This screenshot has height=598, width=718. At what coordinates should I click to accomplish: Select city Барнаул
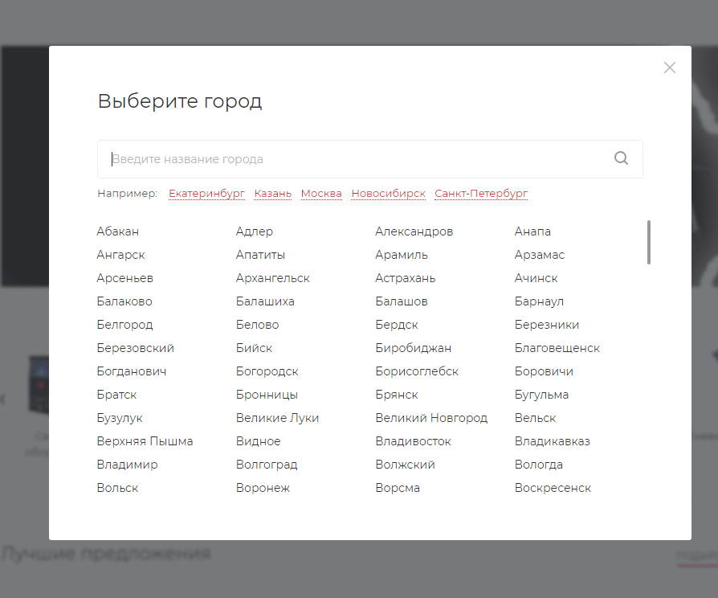tap(539, 301)
